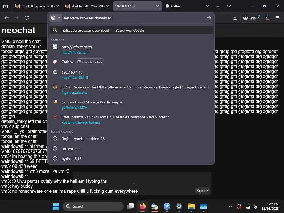Click the Windows taskbar Search box

[93, 206]
